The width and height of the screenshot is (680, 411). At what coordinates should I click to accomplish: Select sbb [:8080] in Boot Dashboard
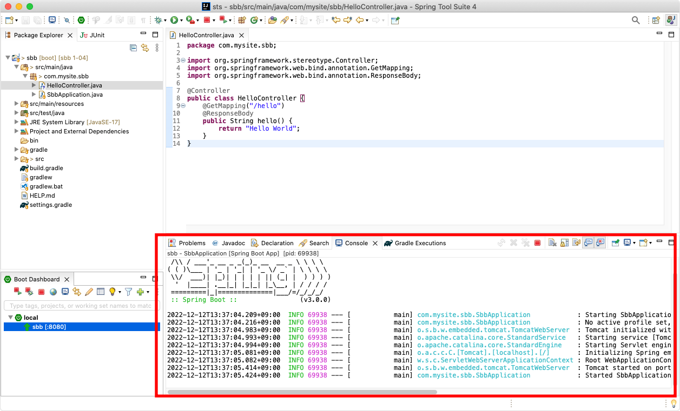pyautogui.click(x=81, y=327)
